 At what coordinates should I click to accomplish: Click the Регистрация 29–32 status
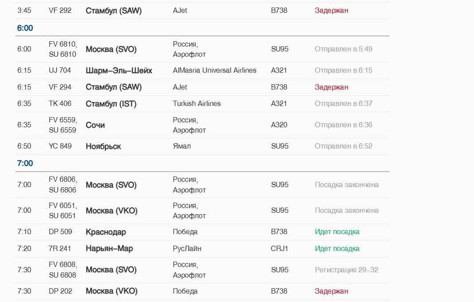[x=346, y=270]
